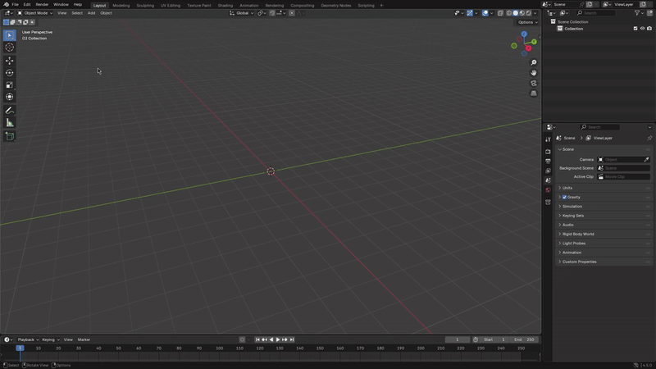Open the timeline Playback popover
Image resolution: width=656 pixels, height=369 pixels.
pyautogui.click(x=28, y=339)
